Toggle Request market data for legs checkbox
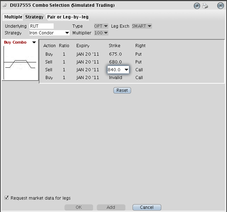 click(7, 198)
